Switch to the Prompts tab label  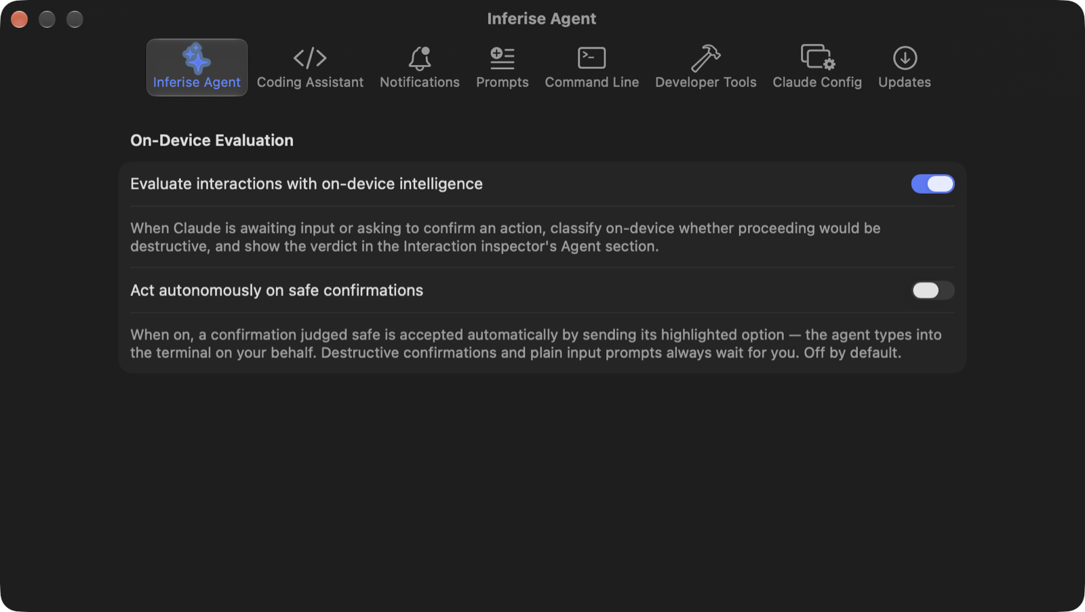coord(502,82)
